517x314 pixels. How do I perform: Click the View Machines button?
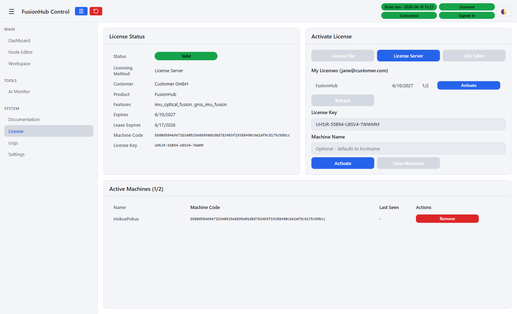tap(408, 163)
